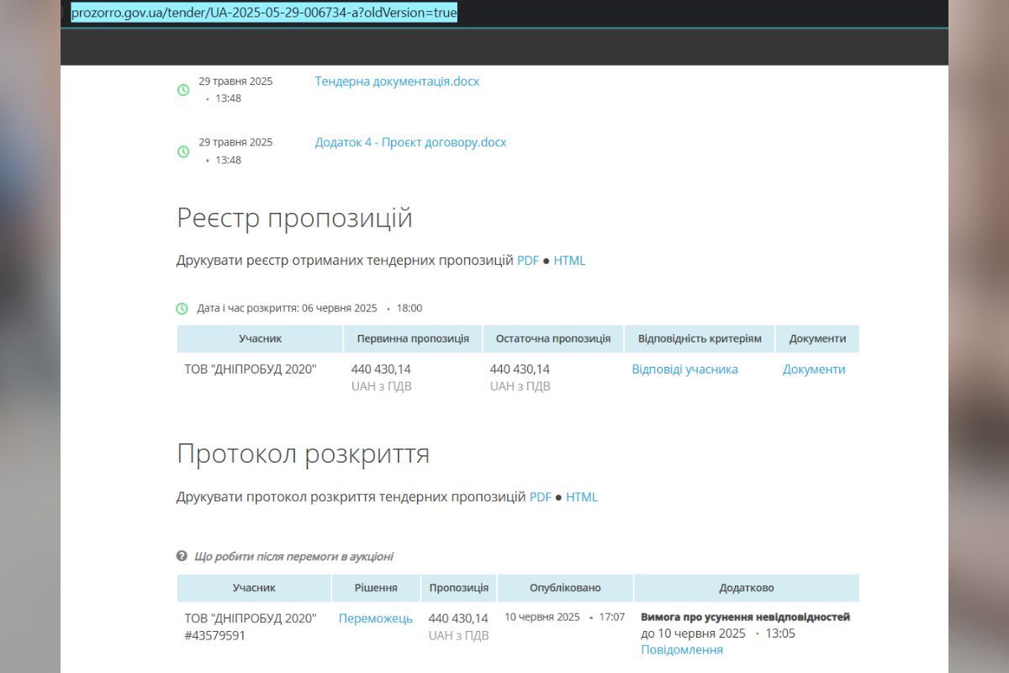Click the Учасник column header in proposals table
The width and height of the screenshot is (1009, 673).
click(258, 338)
